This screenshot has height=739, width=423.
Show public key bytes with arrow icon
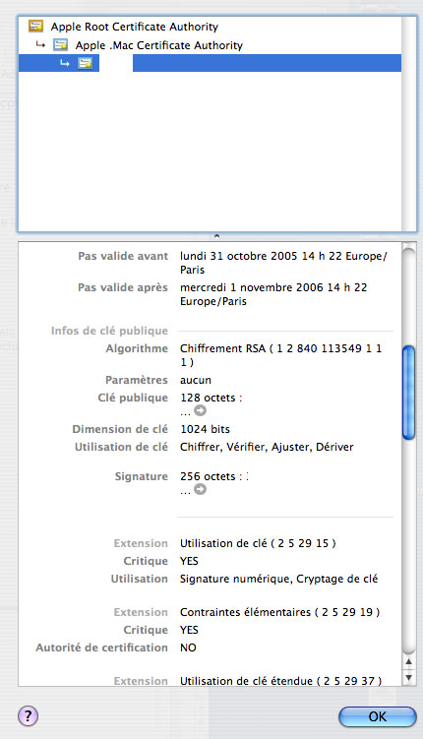(201, 410)
